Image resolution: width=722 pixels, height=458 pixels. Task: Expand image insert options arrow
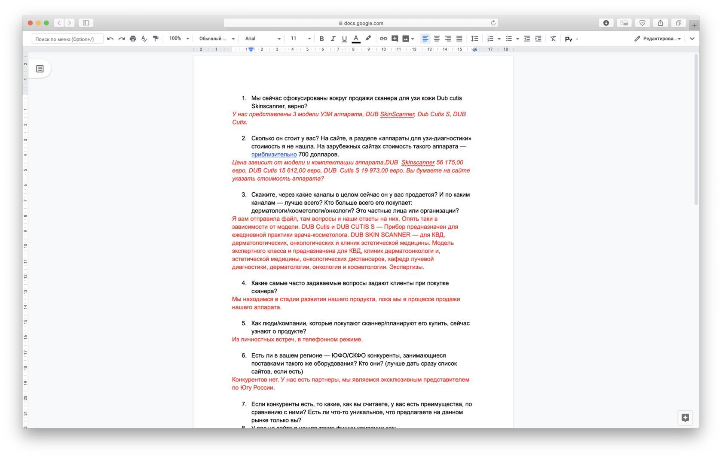pos(413,39)
